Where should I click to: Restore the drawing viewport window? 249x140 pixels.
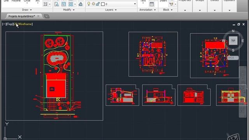pyautogui.click(x=238, y=24)
